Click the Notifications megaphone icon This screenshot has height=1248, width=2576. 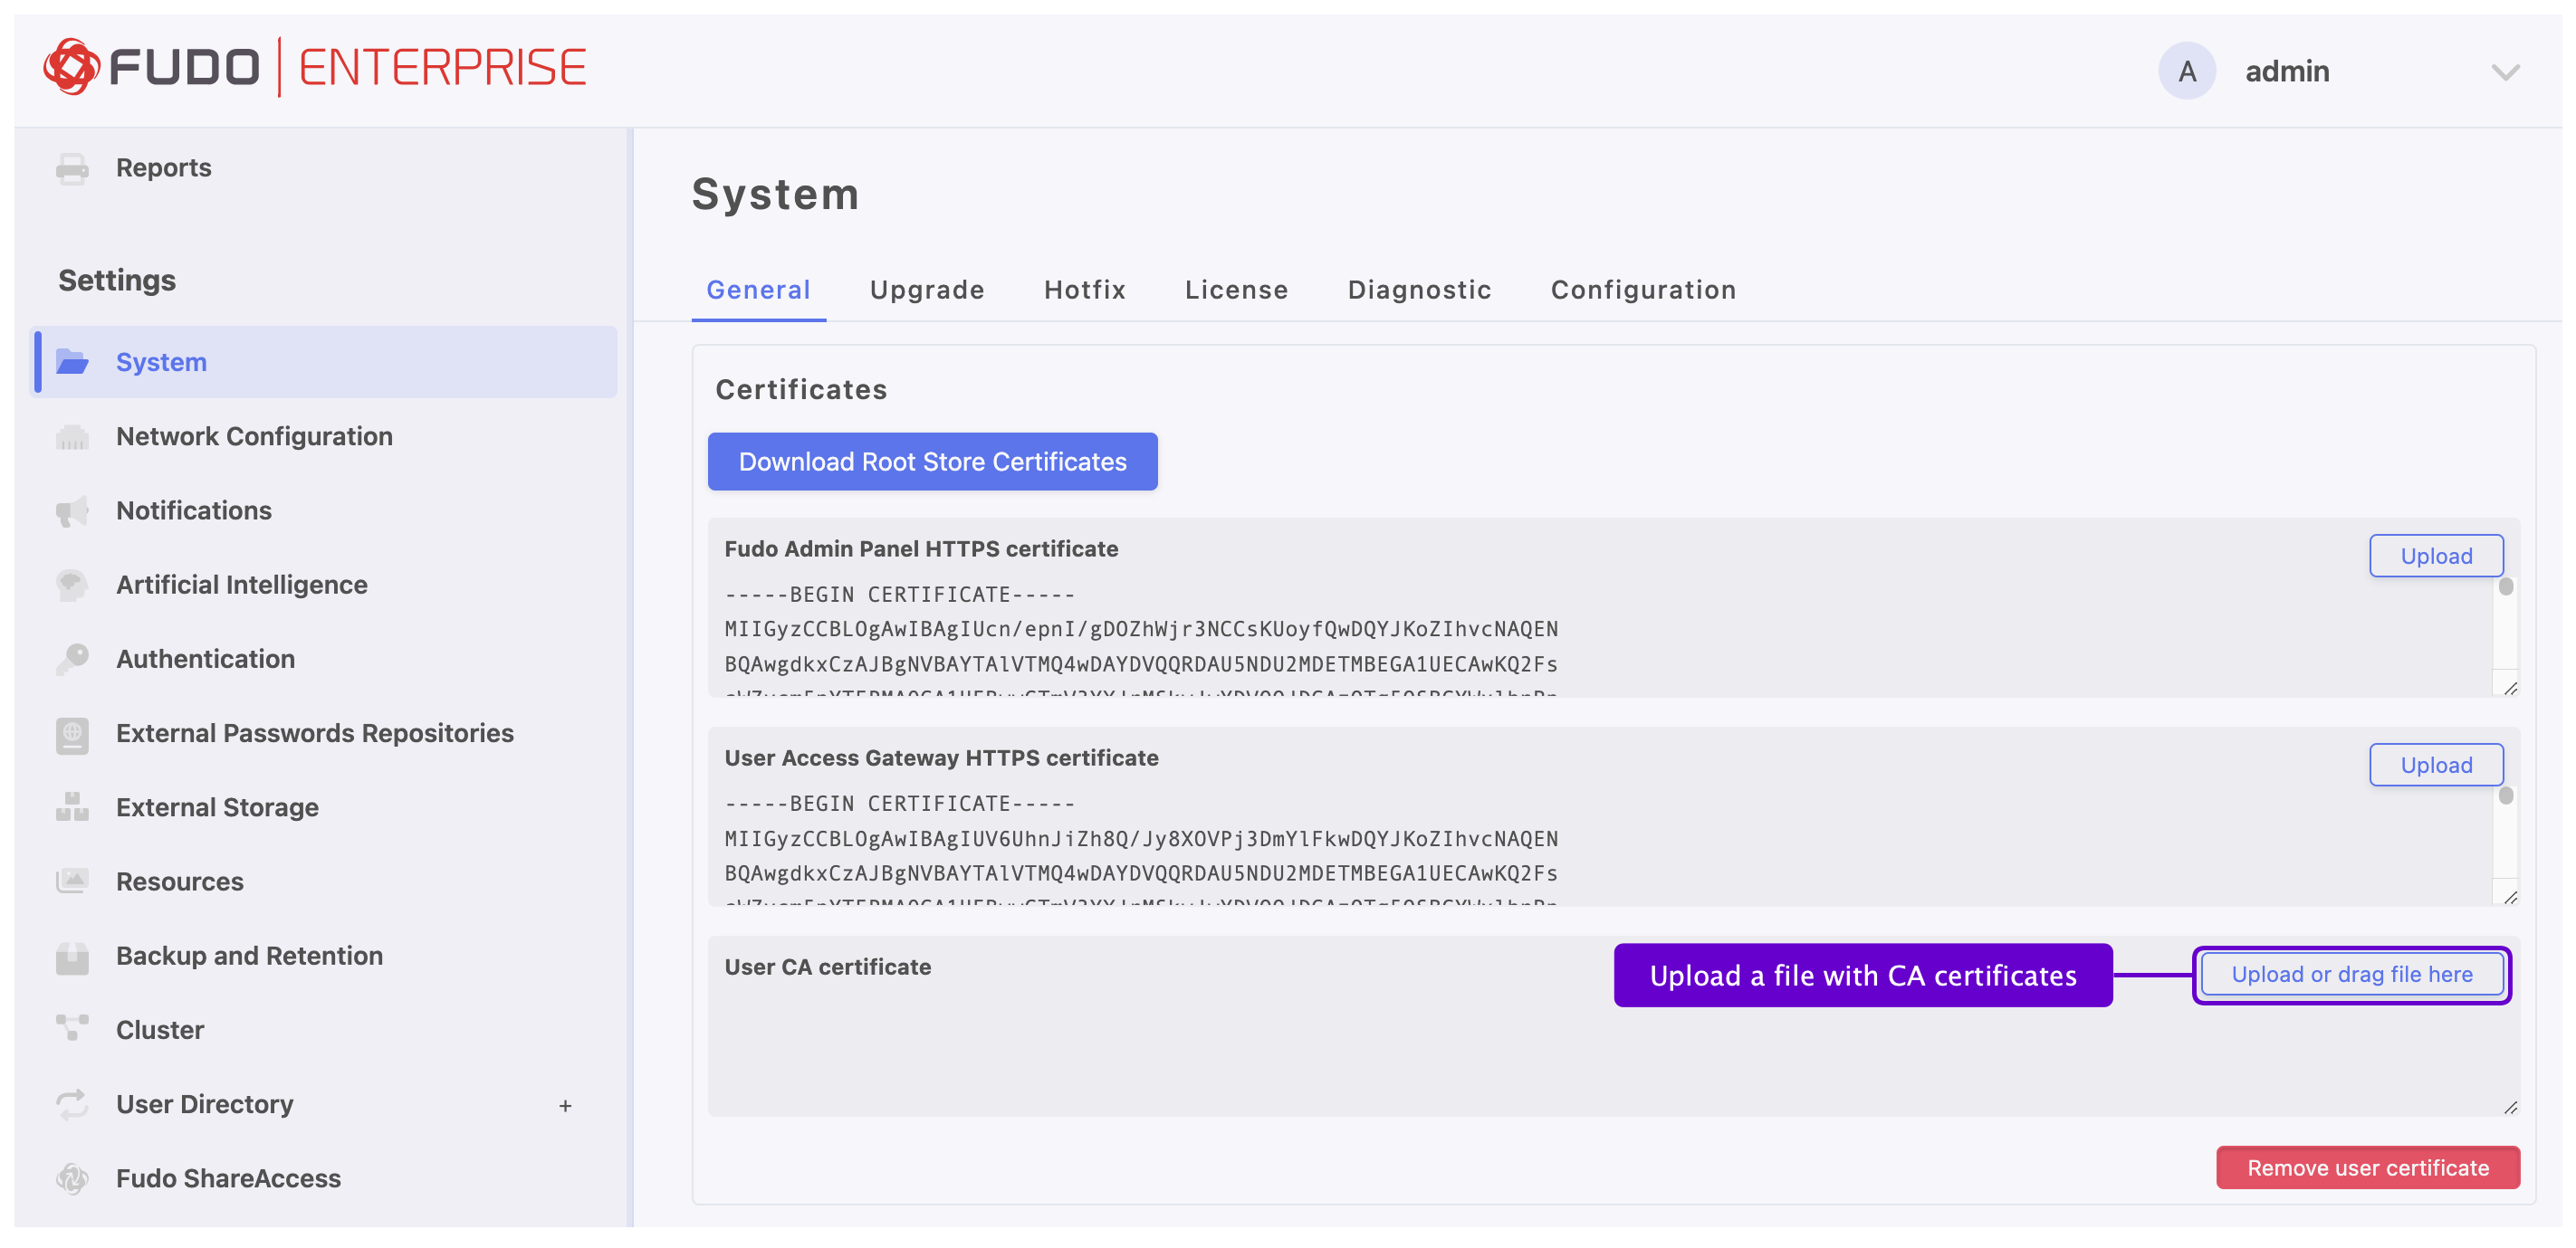(72, 511)
